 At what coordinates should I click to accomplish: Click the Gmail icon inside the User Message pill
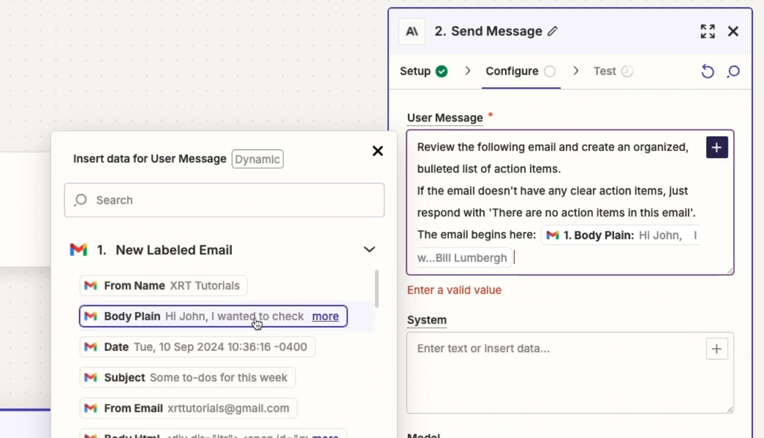(553, 235)
